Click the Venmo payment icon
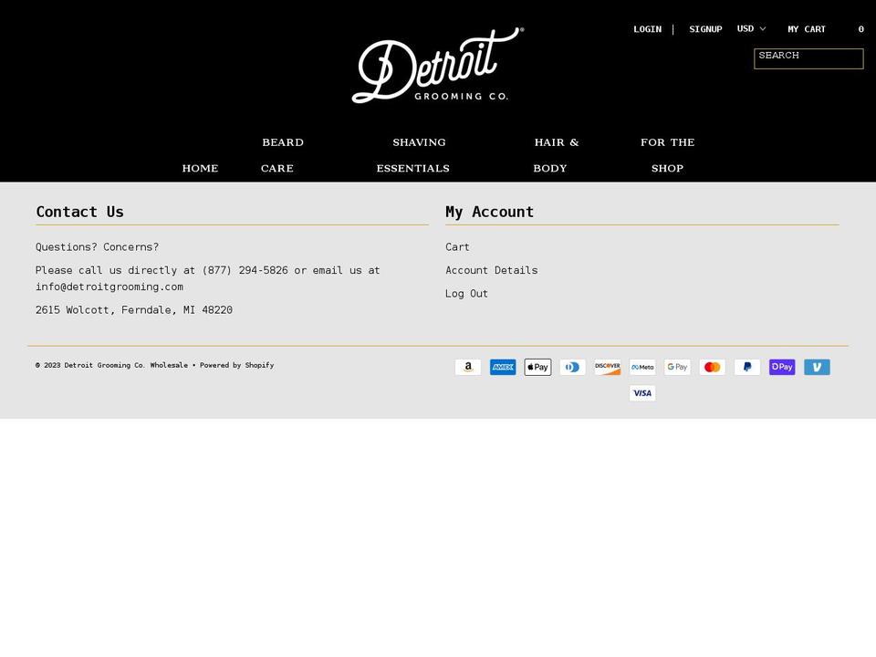Screen dimensions: 876x657 click(x=817, y=367)
